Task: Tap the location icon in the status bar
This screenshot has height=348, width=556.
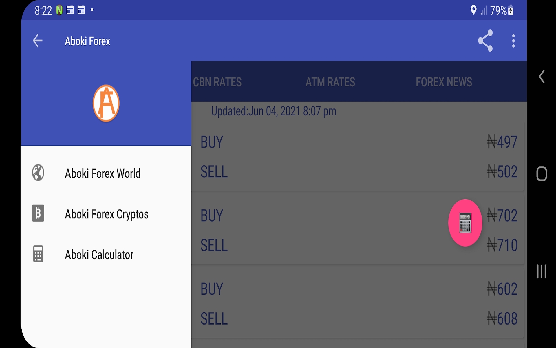Action: 474,10
